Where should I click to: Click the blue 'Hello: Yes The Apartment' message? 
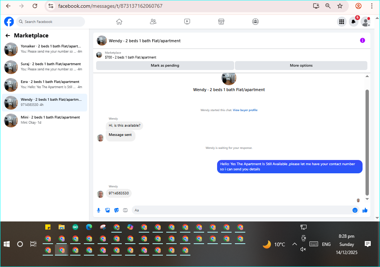tap(289, 167)
